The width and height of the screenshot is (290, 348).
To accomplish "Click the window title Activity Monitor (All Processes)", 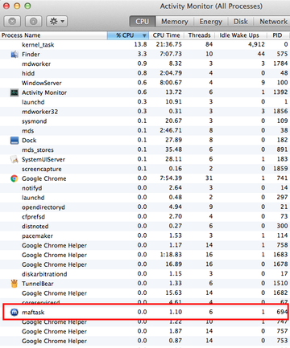I will coord(211,6).
